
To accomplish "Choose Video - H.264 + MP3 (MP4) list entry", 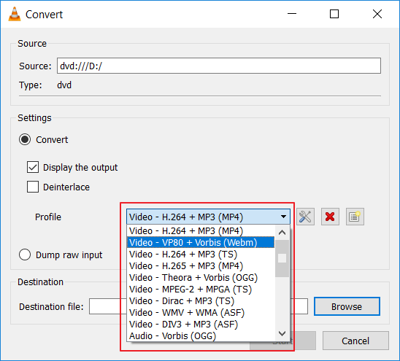I will pyautogui.click(x=201, y=231).
